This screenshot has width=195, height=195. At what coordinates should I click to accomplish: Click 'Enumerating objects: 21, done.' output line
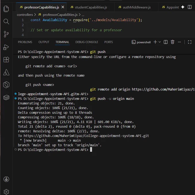[x=46, y=103]
